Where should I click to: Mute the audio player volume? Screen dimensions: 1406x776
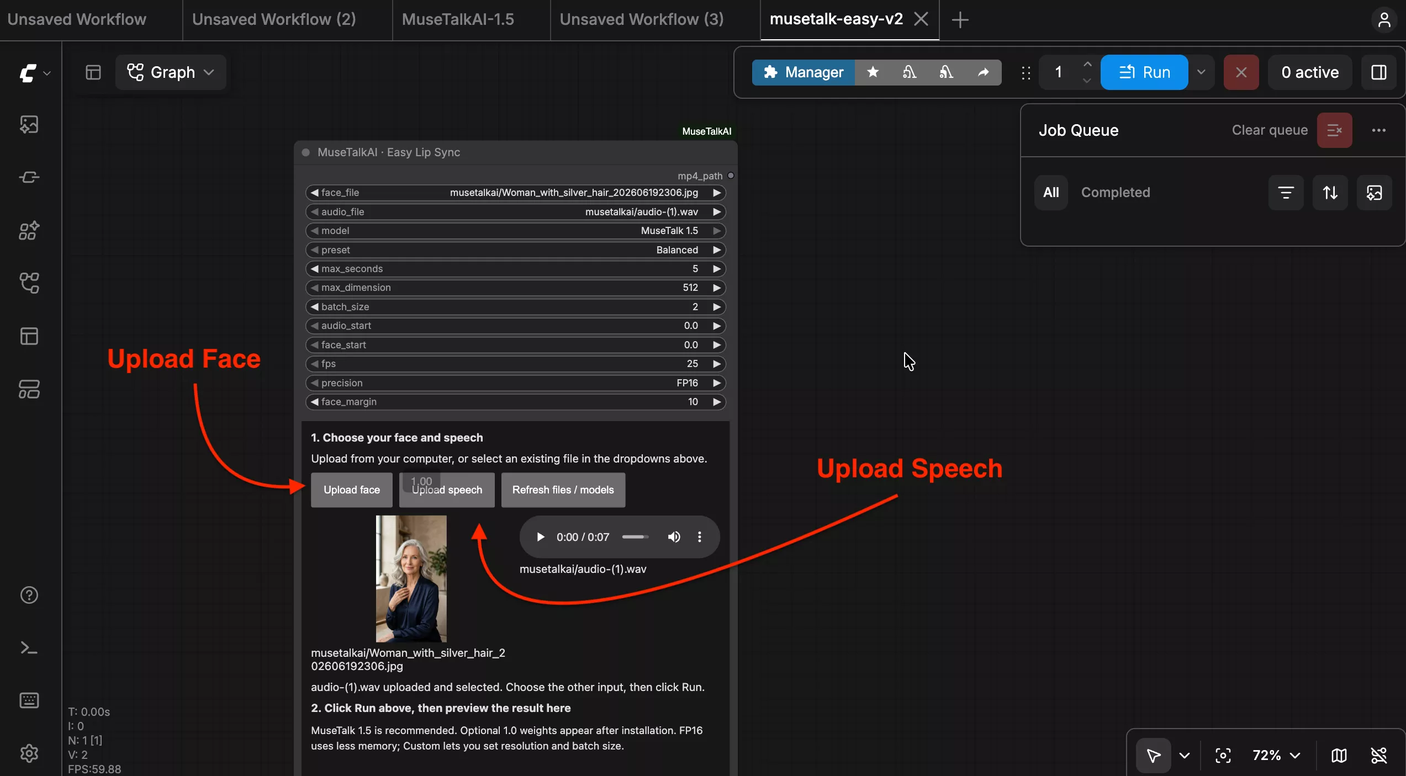coord(674,537)
